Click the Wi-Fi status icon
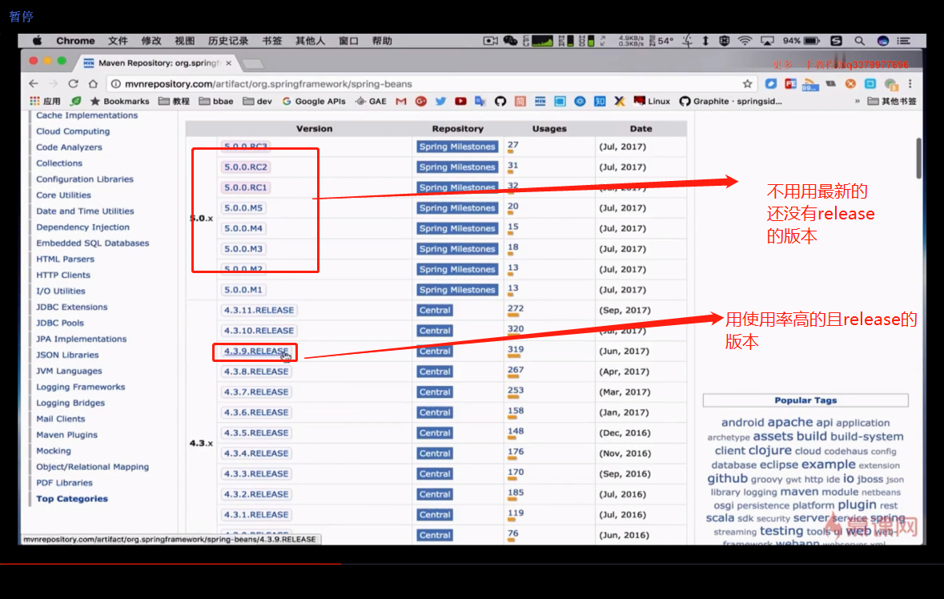The width and height of the screenshot is (944, 599). tap(745, 41)
